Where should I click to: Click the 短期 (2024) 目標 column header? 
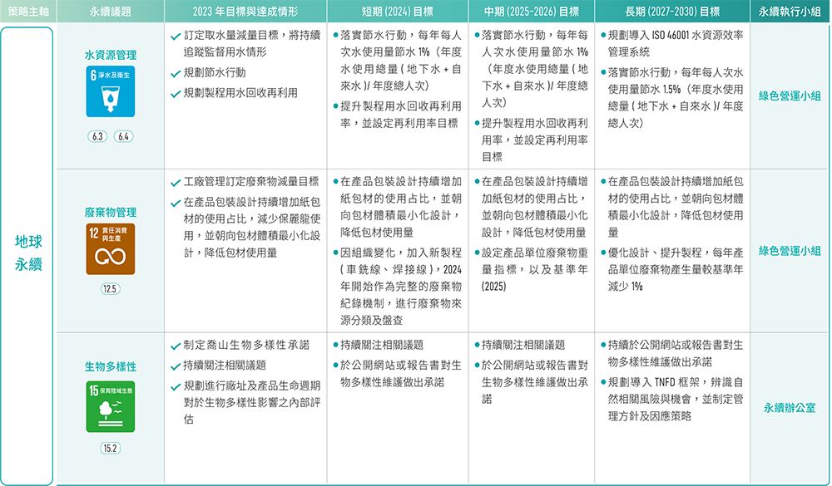pos(399,11)
